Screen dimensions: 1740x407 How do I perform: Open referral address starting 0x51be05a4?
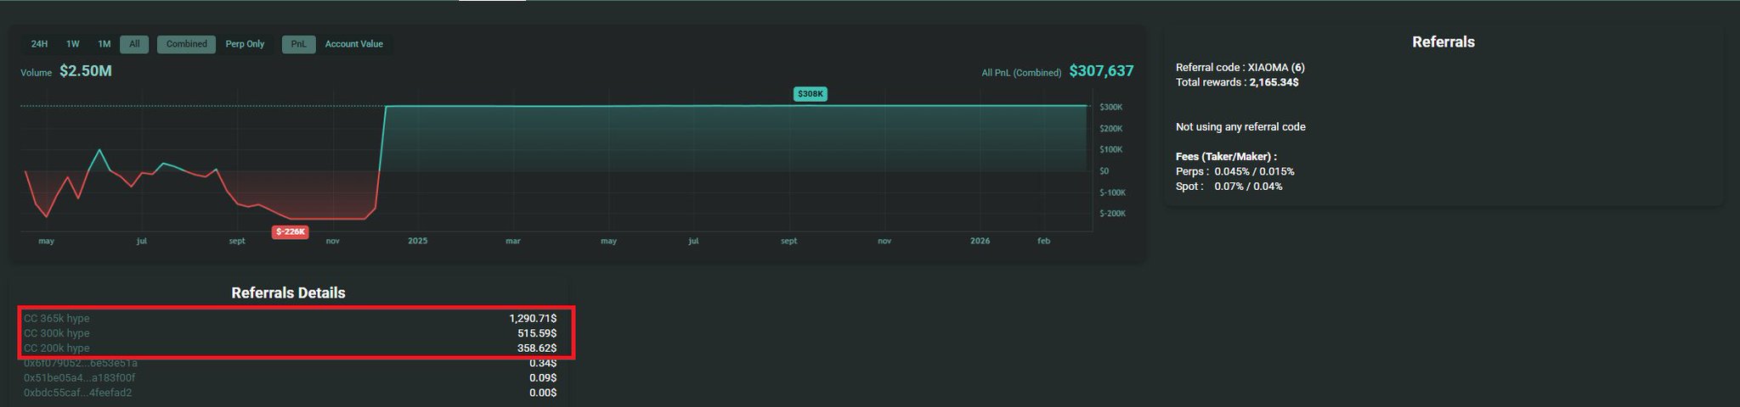click(x=79, y=378)
